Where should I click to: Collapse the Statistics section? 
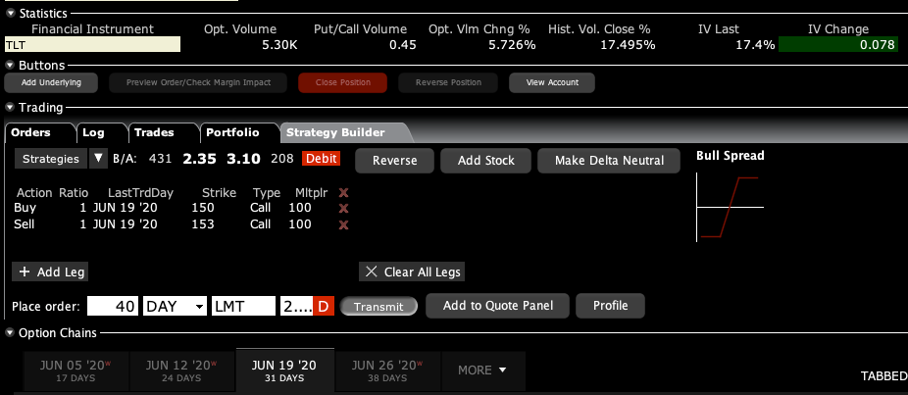click(x=10, y=12)
